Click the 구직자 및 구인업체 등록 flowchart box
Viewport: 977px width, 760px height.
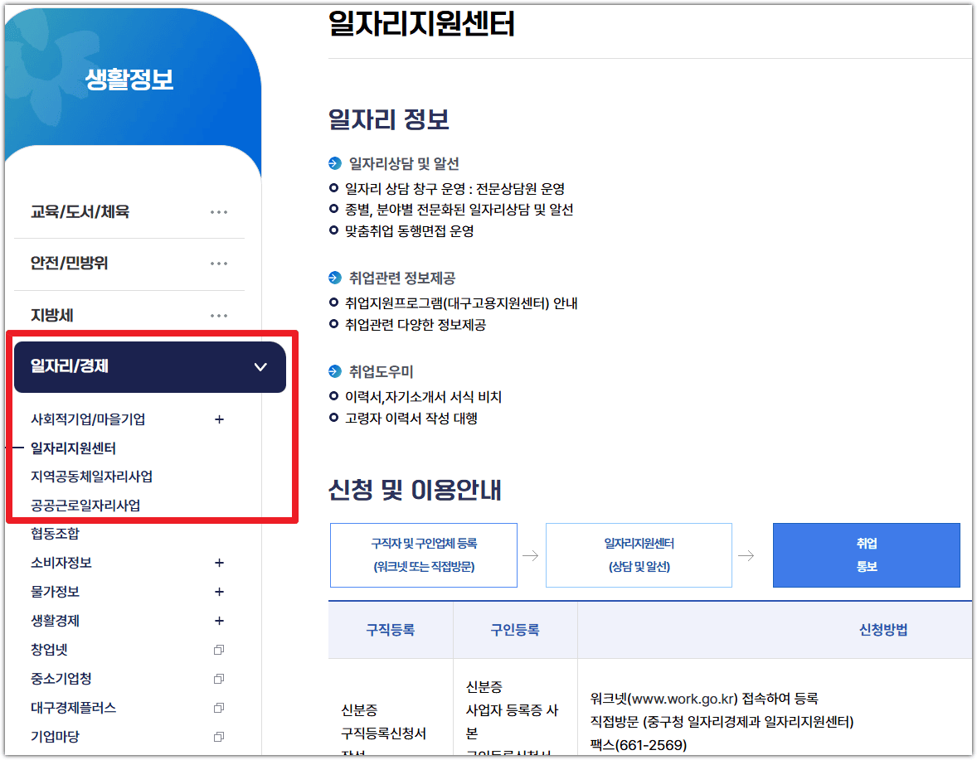[423, 555]
